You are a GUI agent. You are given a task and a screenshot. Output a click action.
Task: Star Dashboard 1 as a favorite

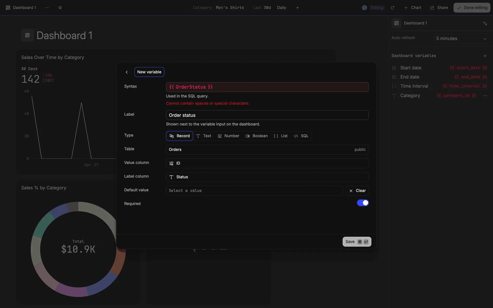click(60, 8)
